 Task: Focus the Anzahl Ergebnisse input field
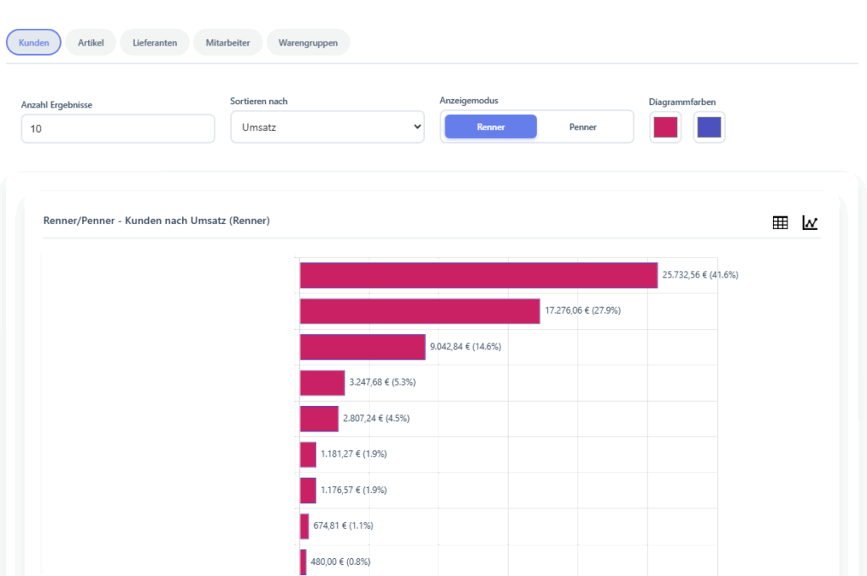[118, 129]
